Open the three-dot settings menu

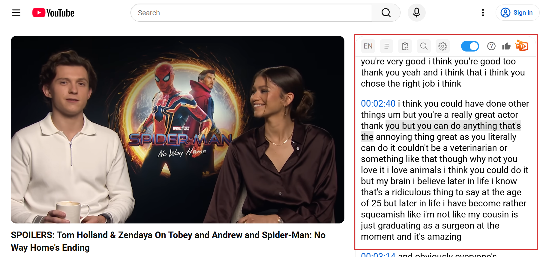483,13
